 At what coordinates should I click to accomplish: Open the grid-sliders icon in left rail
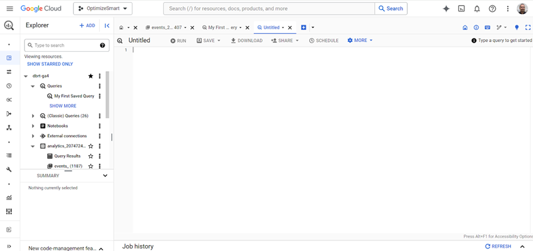(x=9, y=212)
